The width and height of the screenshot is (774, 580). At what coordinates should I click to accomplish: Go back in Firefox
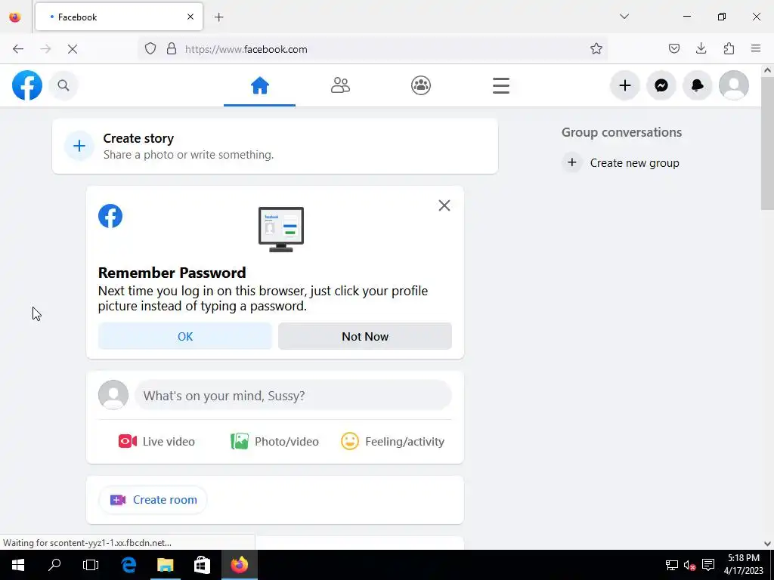pos(18,49)
